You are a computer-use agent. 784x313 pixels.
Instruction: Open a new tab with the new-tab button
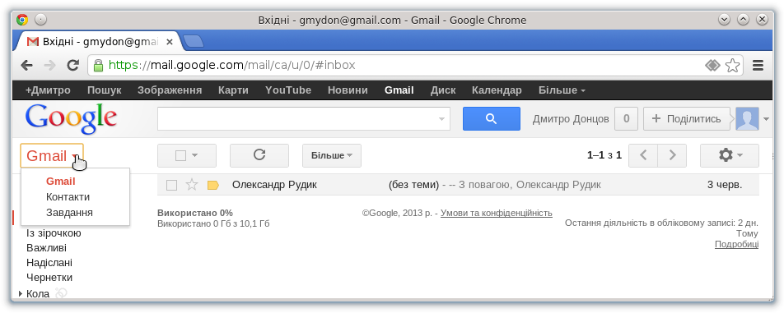point(193,41)
